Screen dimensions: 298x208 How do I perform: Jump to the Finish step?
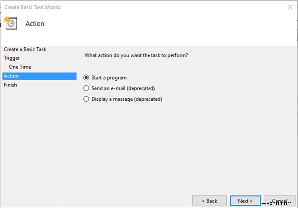point(10,85)
